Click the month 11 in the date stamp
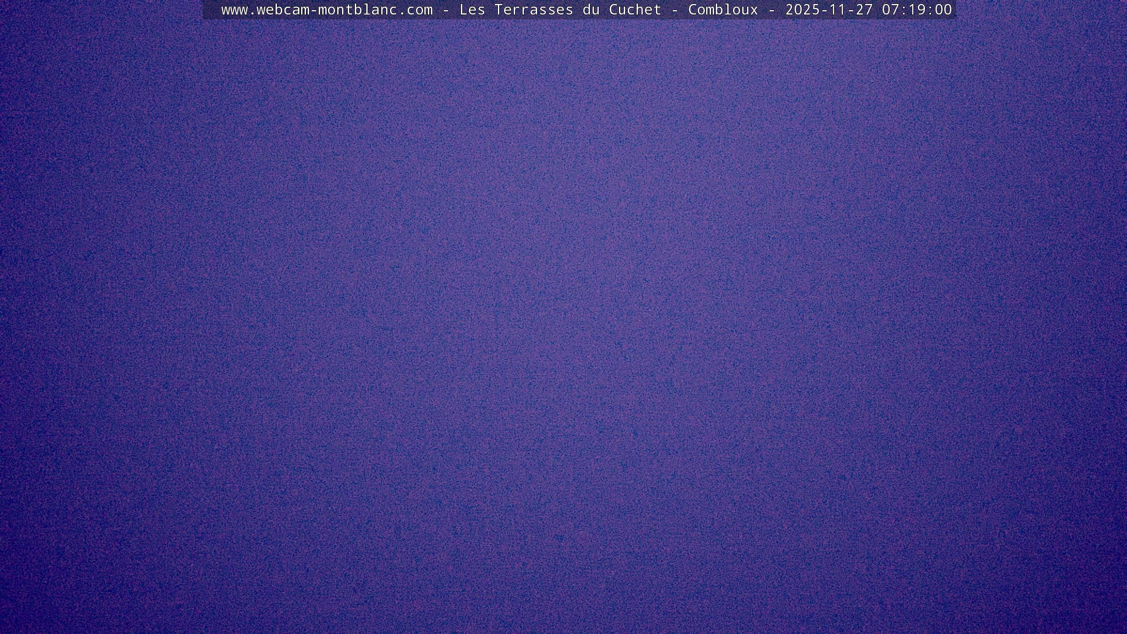 pos(837,10)
